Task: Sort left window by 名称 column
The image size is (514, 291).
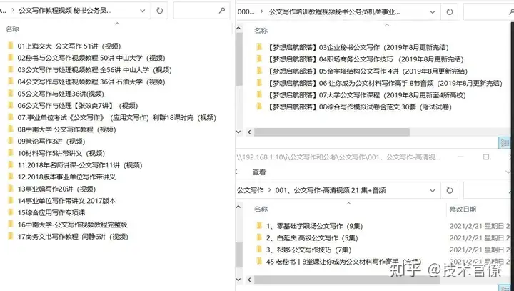Action: click(12, 29)
